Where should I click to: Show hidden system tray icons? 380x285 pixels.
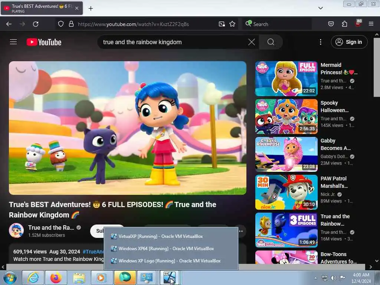[315, 278]
